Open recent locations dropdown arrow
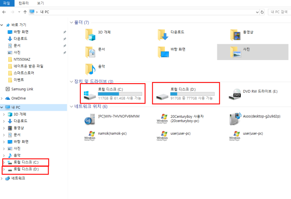Image resolution: width=291 pixels, height=199 pixels. coord(19,12)
